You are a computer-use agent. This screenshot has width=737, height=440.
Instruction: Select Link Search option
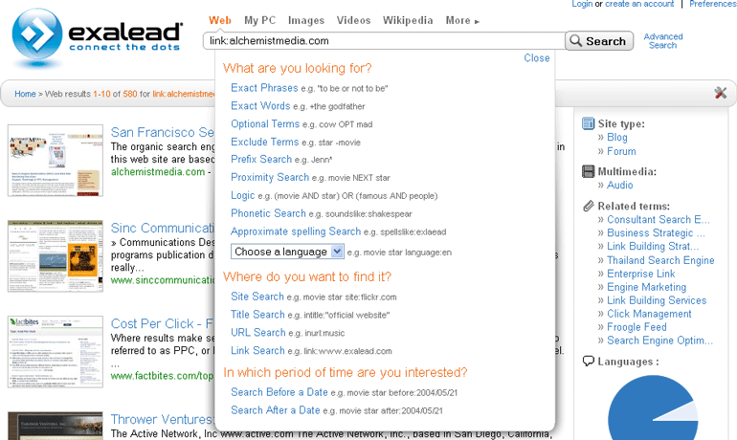tap(257, 350)
